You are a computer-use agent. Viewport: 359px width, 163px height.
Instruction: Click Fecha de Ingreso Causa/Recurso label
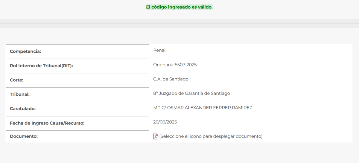click(47, 123)
